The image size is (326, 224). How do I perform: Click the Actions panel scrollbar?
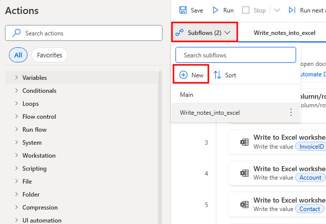[160, 147]
